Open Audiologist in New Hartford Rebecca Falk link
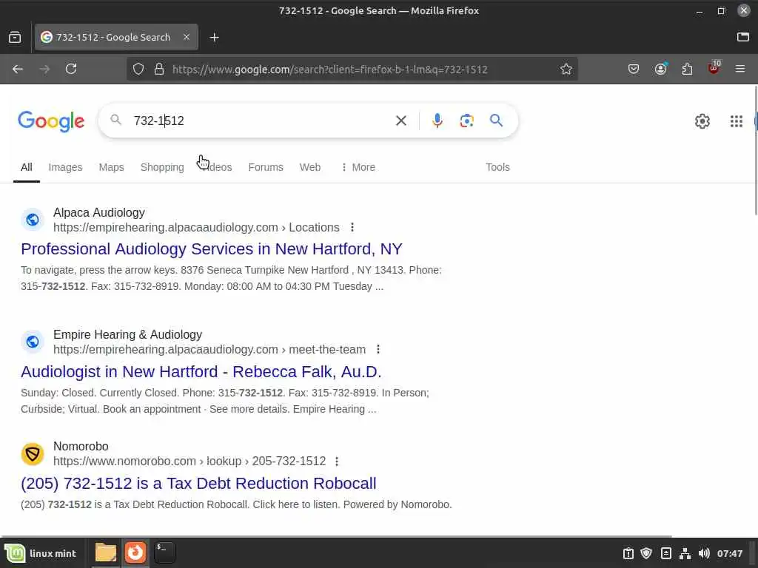The height and width of the screenshot is (568, 758). (x=201, y=372)
